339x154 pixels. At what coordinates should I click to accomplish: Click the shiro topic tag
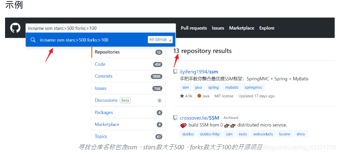[301, 134]
